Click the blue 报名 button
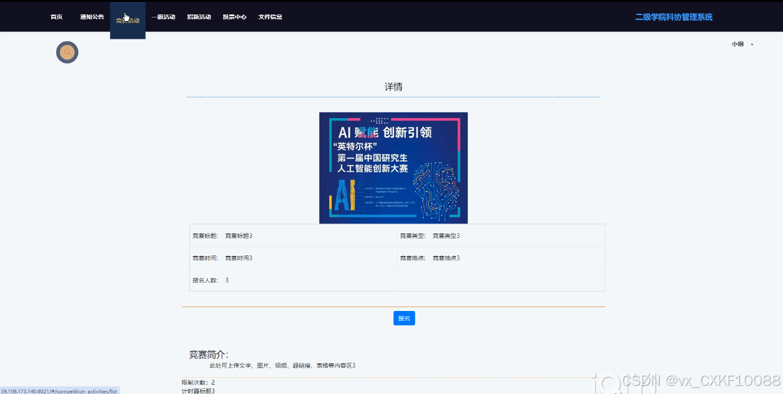 coord(404,318)
